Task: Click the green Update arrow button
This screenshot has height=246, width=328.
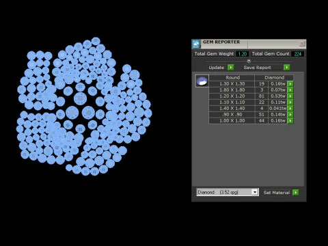Action: pyautogui.click(x=231, y=68)
